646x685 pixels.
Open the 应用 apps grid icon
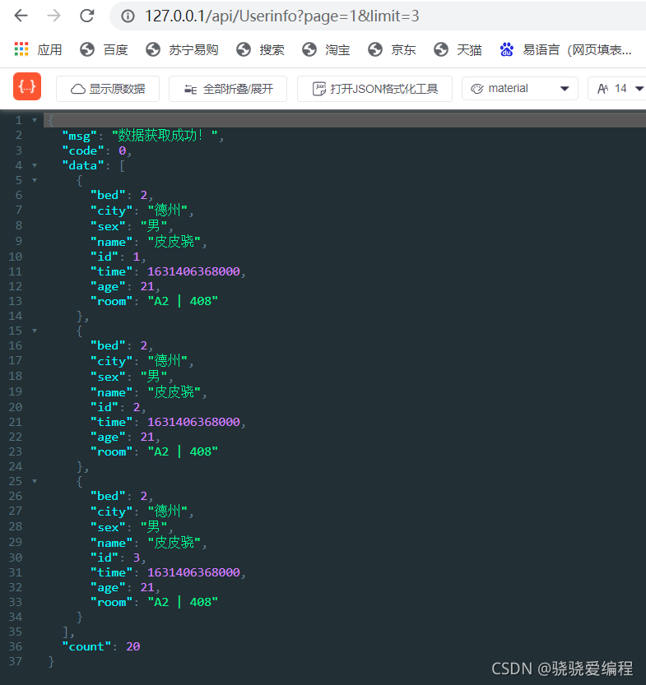[21, 49]
